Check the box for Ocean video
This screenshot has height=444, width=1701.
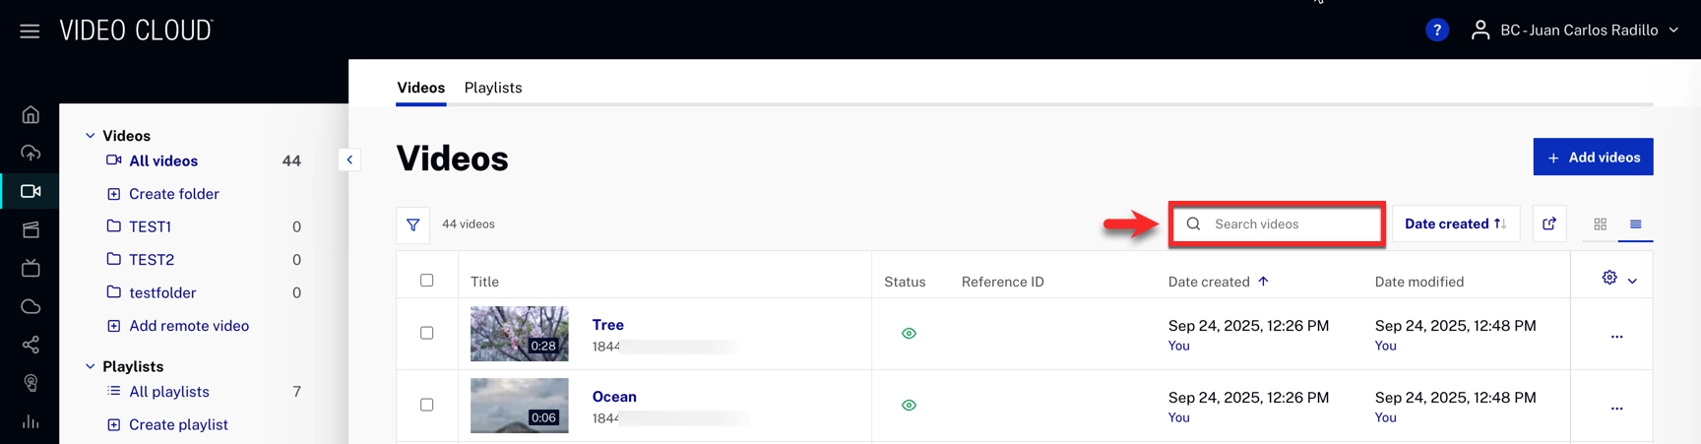(426, 405)
